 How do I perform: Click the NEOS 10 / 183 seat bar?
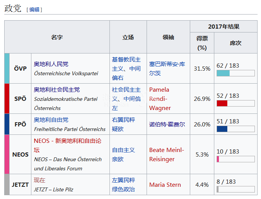click(236, 159)
